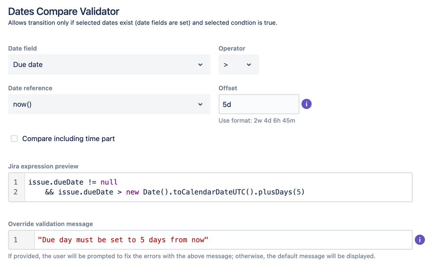Open the now() Date reference dropdown
This screenshot has height=267, width=431.
coord(108,104)
